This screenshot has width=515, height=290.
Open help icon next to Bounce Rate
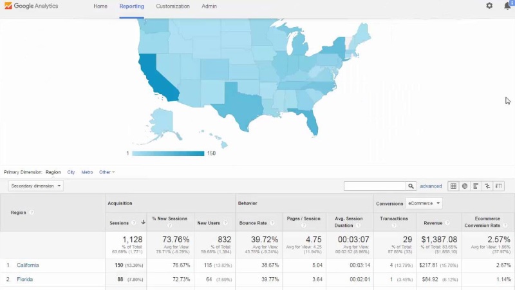click(x=272, y=223)
